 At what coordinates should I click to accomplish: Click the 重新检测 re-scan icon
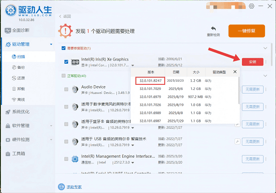tap(213, 31)
